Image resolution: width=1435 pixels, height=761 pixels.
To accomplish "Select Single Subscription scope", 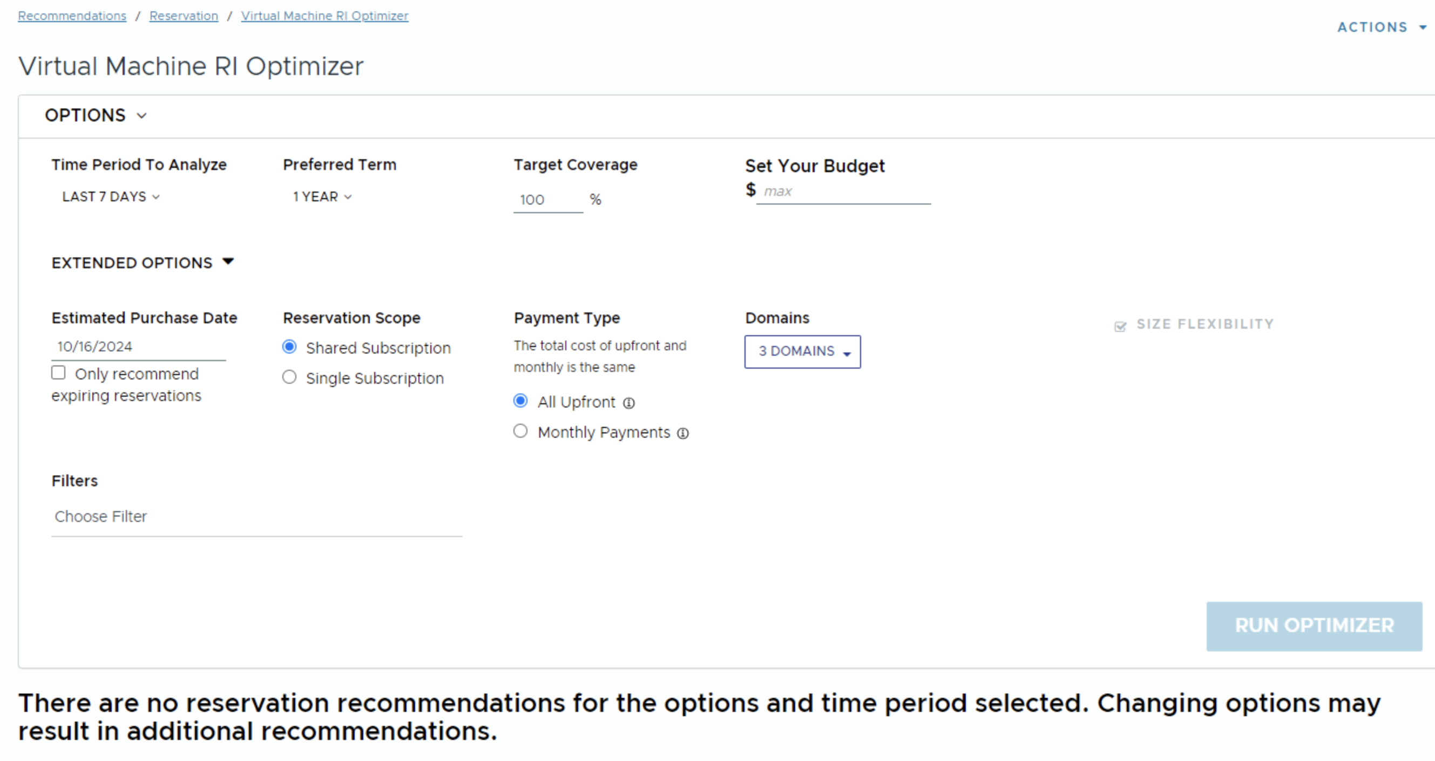I will click(x=289, y=377).
